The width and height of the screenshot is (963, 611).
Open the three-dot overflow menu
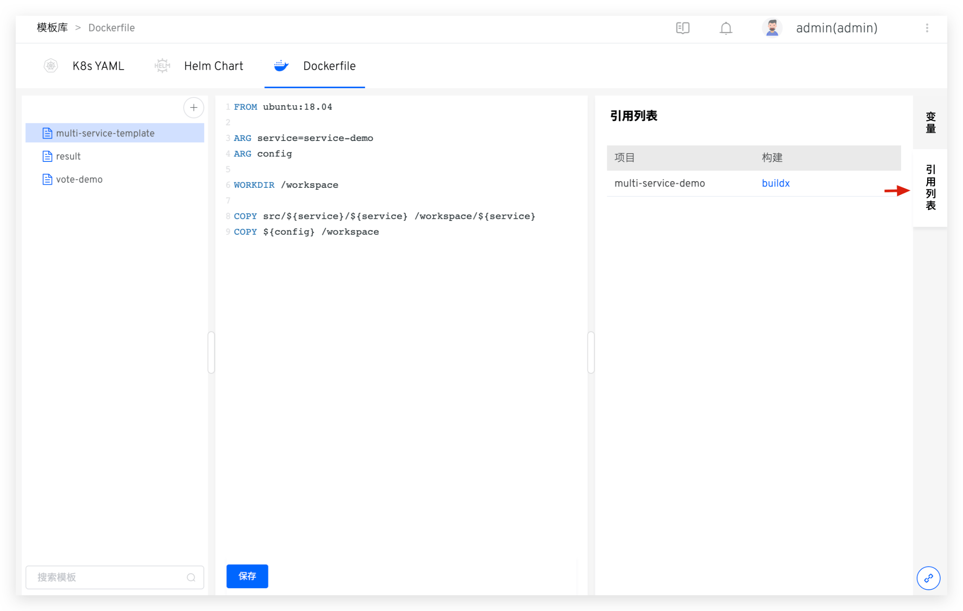coord(927,28)
